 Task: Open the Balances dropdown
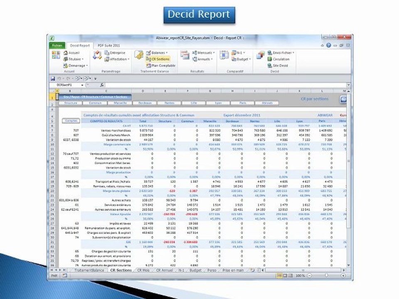[157, 53]
